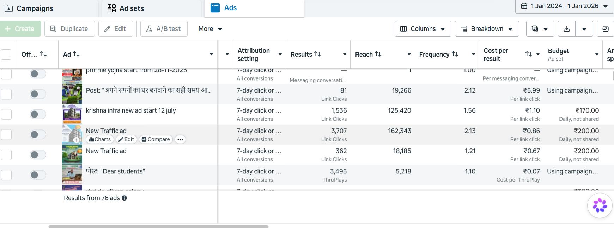Image resolution: width=614 pixels, height=228 pixels.
Task: Open the Attribution setting column dropdown arrow
Action: pyautogui.click(x=280, y=54)
